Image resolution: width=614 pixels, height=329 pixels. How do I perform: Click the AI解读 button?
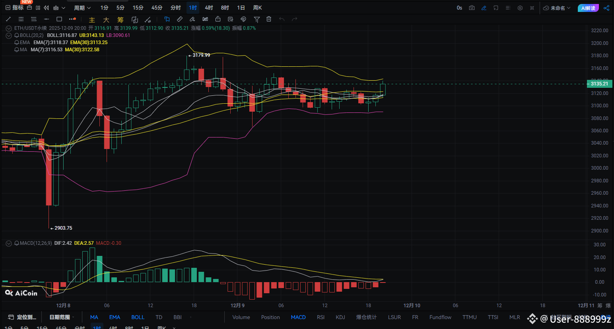point(588,8)
